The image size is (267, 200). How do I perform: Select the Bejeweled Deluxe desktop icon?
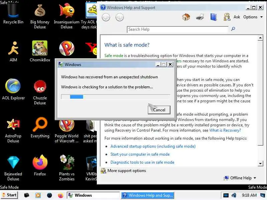click(13, 168)
